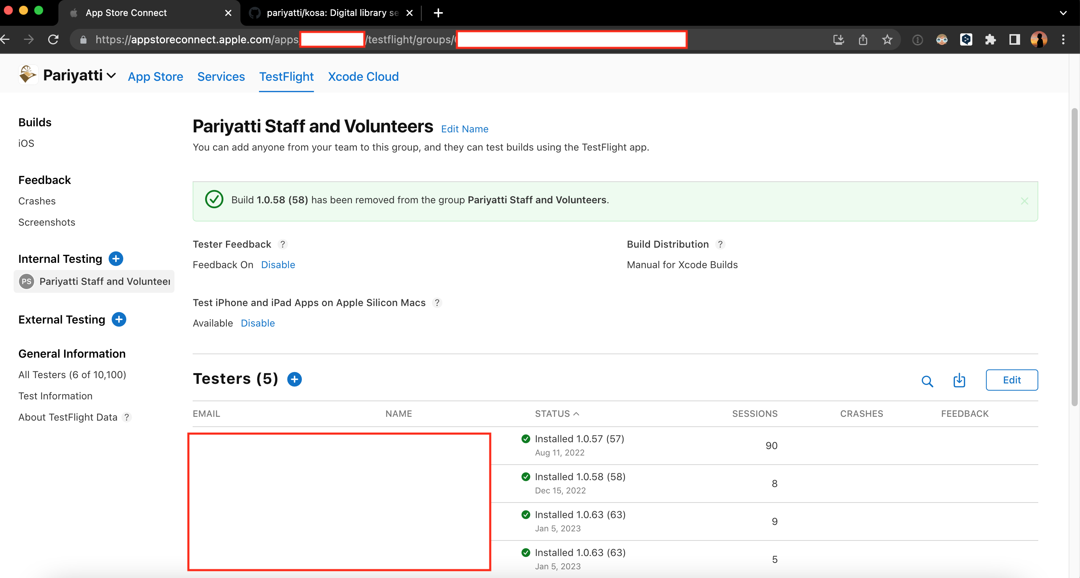This screenshot has width=1080, height=578.
Task: Click the glasses-face extension icon
Action: tap(942, 40)
